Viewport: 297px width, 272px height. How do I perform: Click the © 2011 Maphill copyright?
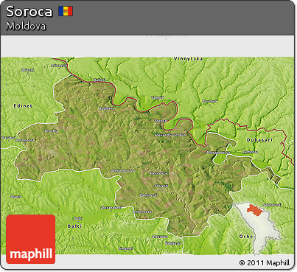tap(265, 262)
